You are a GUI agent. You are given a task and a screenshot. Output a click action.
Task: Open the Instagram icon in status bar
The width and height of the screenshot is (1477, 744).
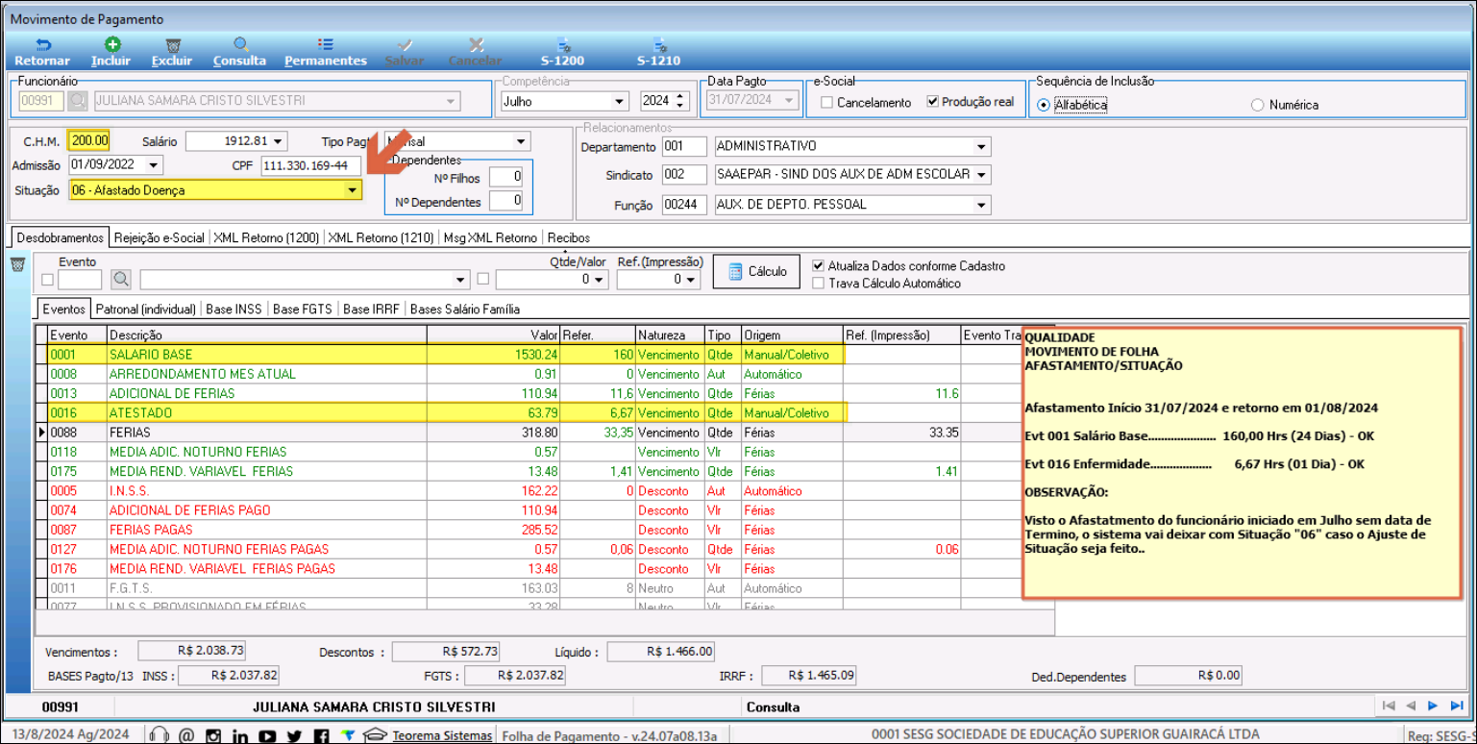[x=213, y=735]
